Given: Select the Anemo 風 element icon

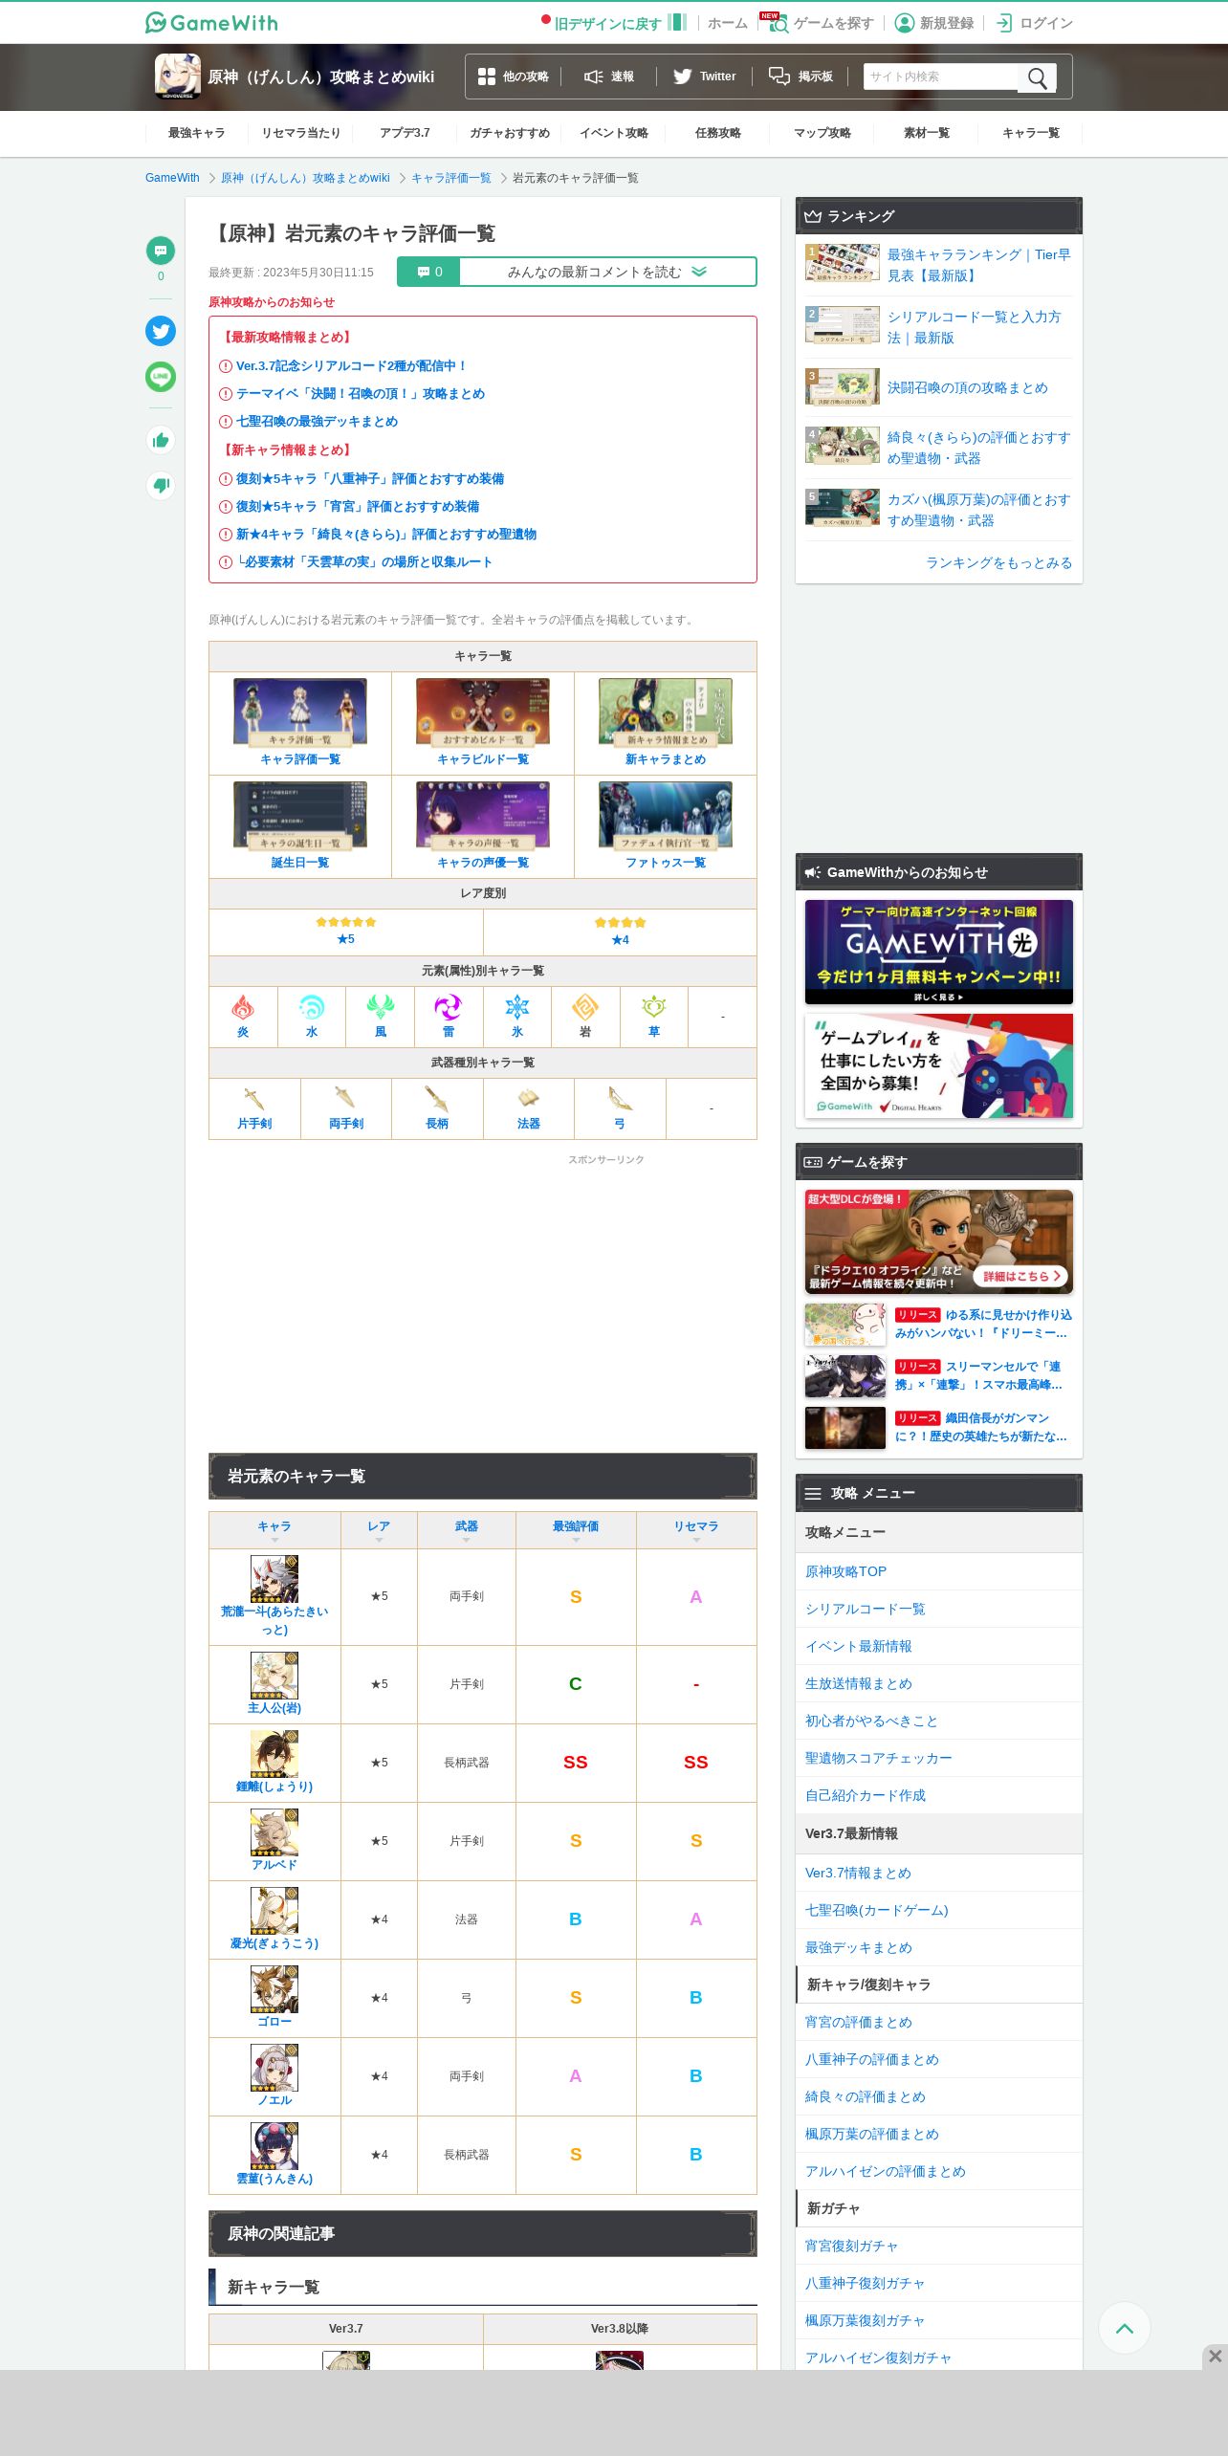Looking at the screenshot, I should tap(381, 1006).
